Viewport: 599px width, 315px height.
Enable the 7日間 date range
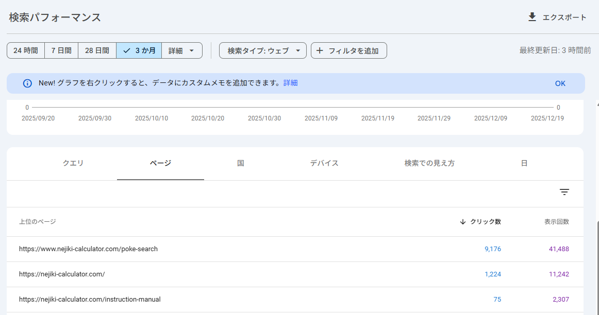click(x=61, y=50)
